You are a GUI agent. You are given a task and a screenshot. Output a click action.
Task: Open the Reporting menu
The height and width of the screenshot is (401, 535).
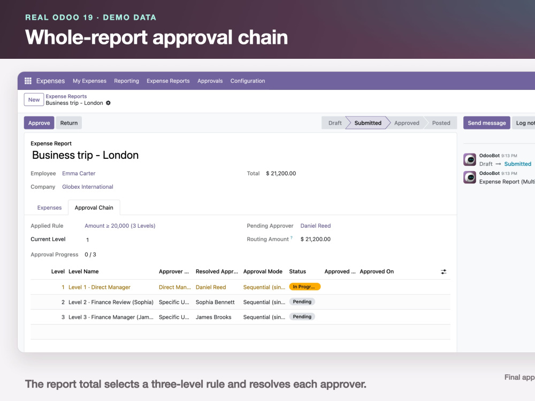click(x=127, y=81)
